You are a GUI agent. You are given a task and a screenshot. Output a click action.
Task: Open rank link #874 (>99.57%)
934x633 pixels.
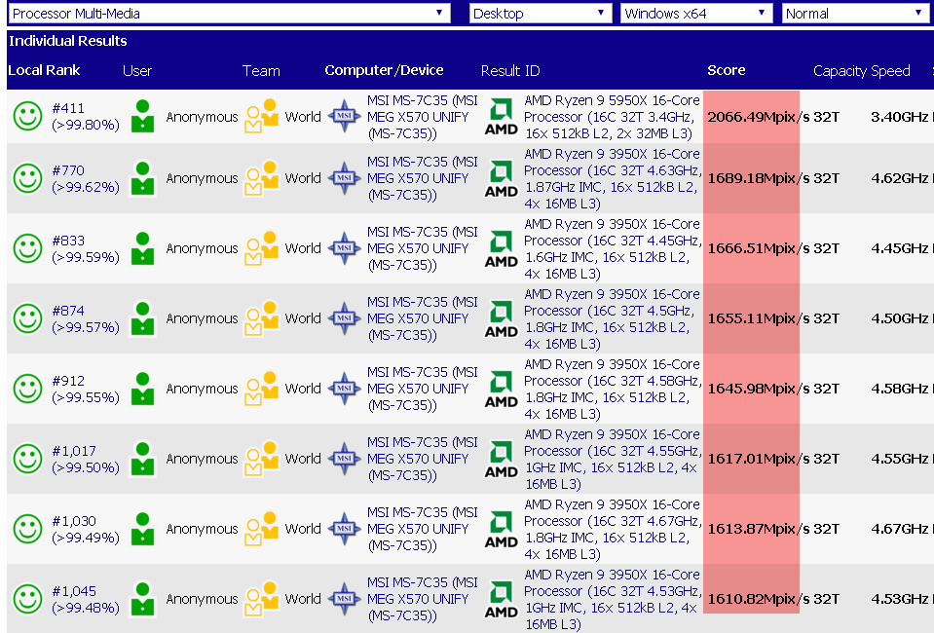(85, 318)
